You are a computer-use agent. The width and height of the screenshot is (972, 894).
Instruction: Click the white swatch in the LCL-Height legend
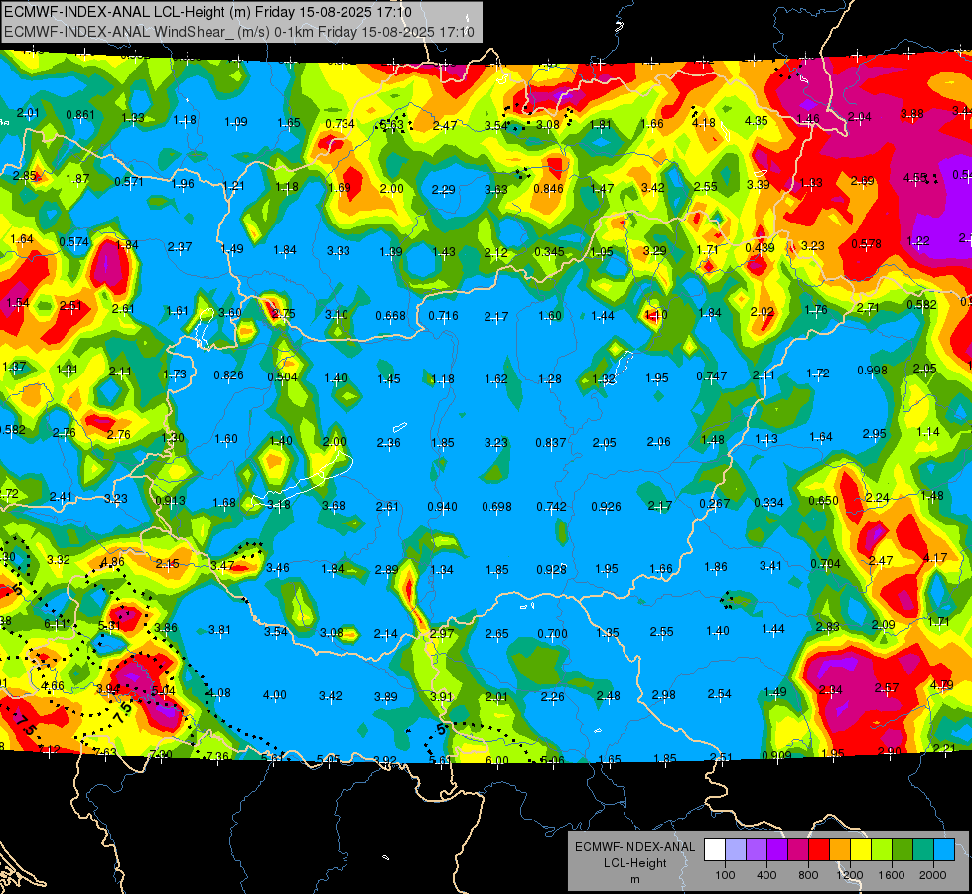pos(715,850)
